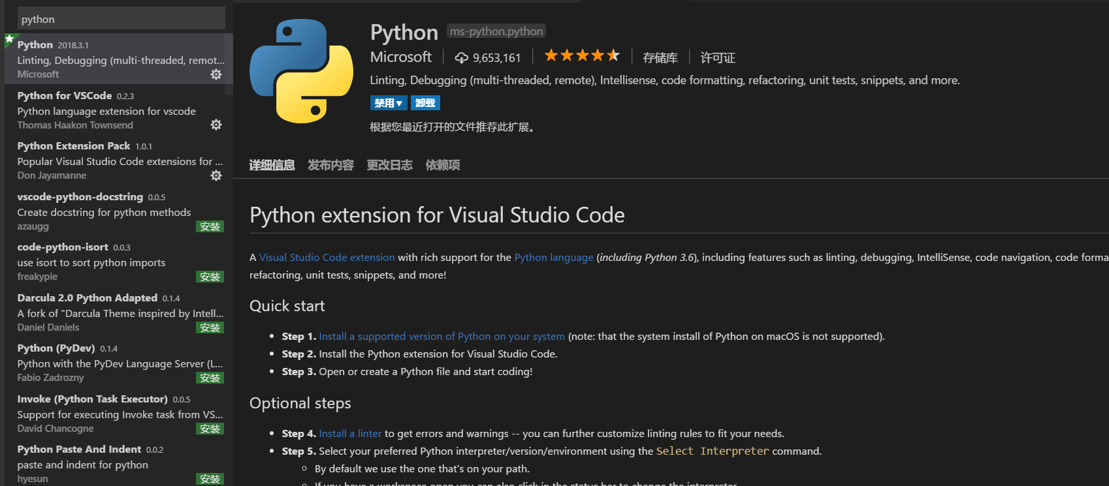
Task: Click the extension list scrollbar
Action: tap(229, 64)
